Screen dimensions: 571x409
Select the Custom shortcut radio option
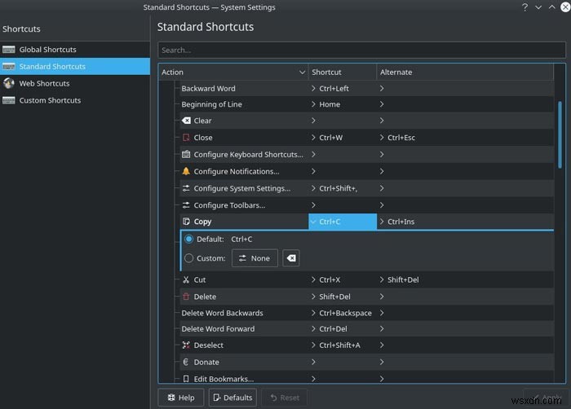click(x=189, y=258)
